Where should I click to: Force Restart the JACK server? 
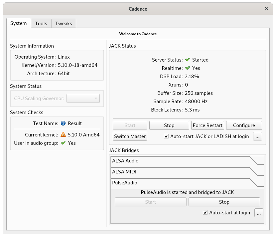coord(207,125)
